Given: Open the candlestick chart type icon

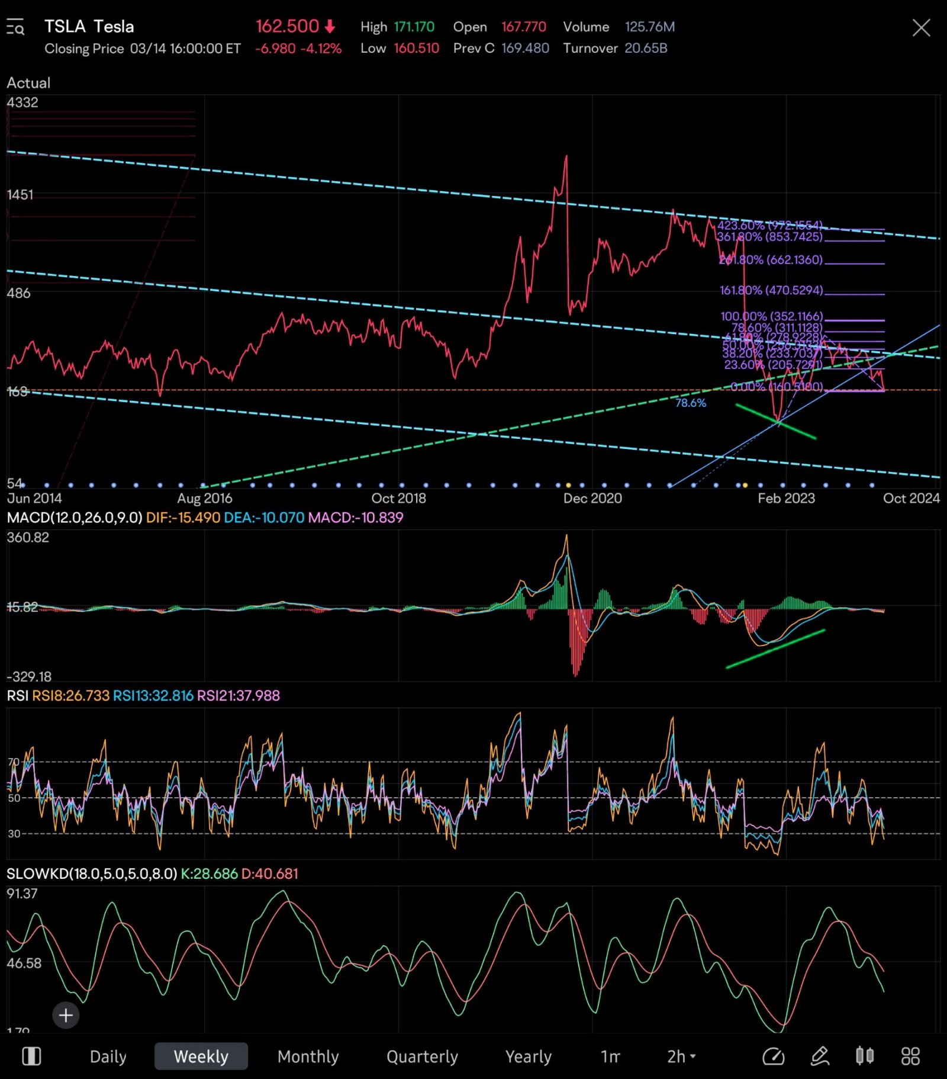Looking at the screenshot, I should [x=865, y=1056].
